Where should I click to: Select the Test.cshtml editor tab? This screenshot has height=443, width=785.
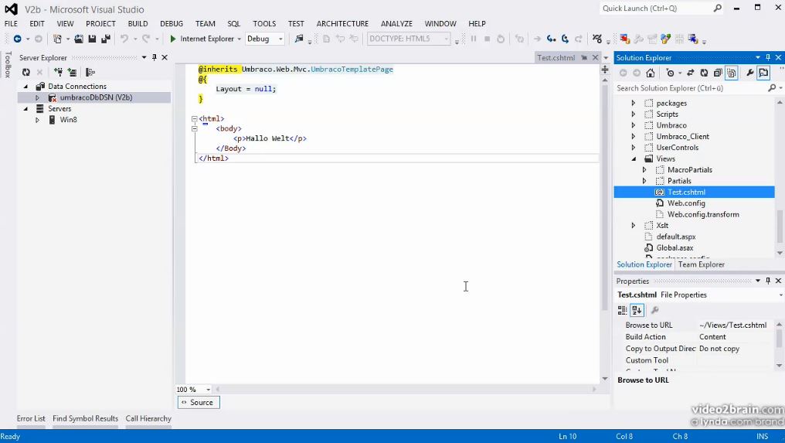pyautogui.click(x=556, y=58)
